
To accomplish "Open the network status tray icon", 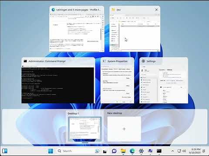I will [179, 151].
